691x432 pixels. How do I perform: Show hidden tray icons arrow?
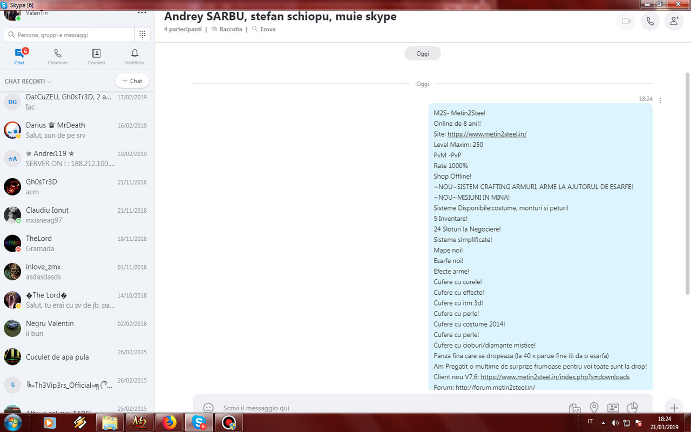click(x=603, y=423)
